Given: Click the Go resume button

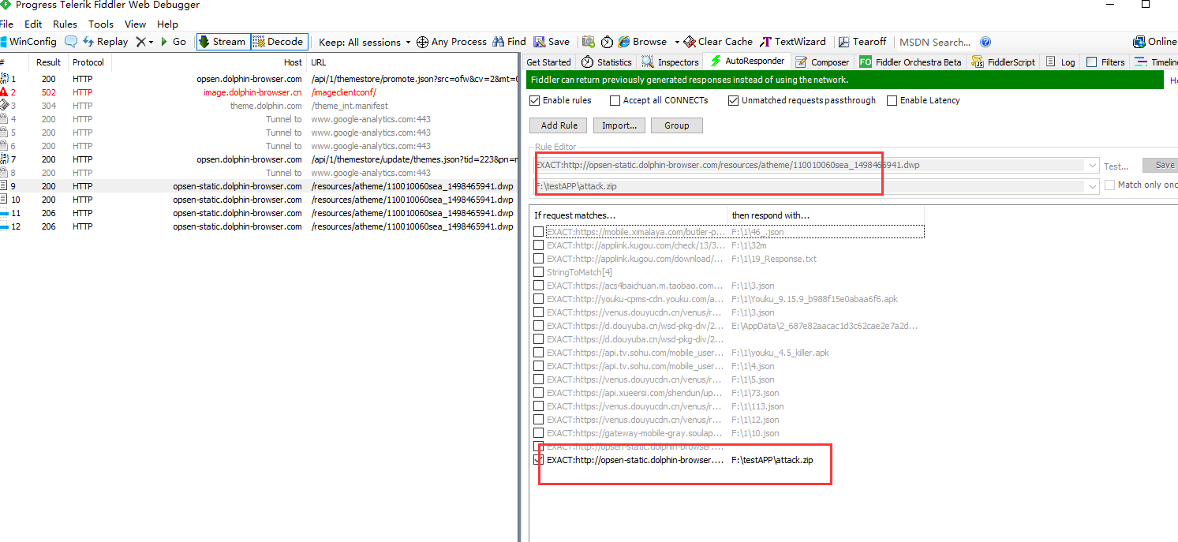Looking at the screenshot, I should tap(174, 42).
